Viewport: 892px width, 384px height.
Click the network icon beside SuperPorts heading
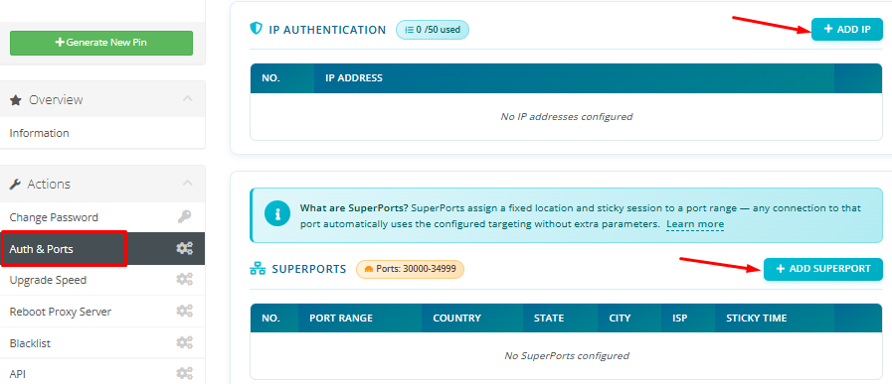[x=258, y=269]
